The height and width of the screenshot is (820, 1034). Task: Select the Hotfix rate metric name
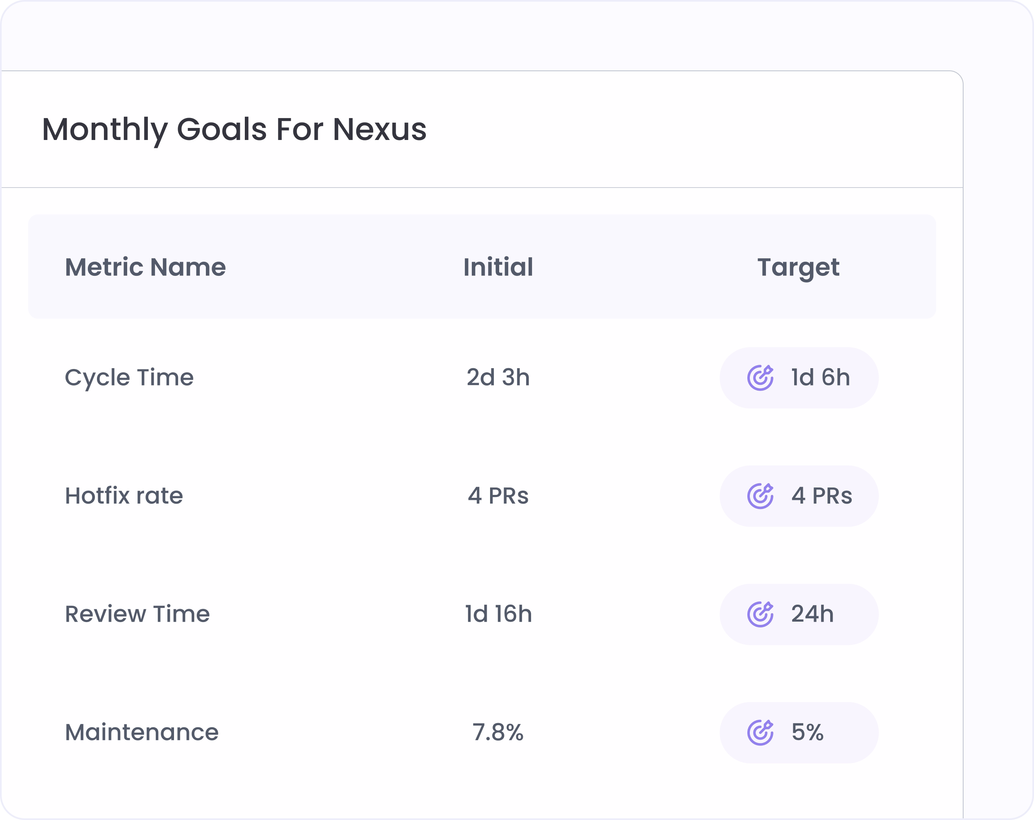point(124,496)
